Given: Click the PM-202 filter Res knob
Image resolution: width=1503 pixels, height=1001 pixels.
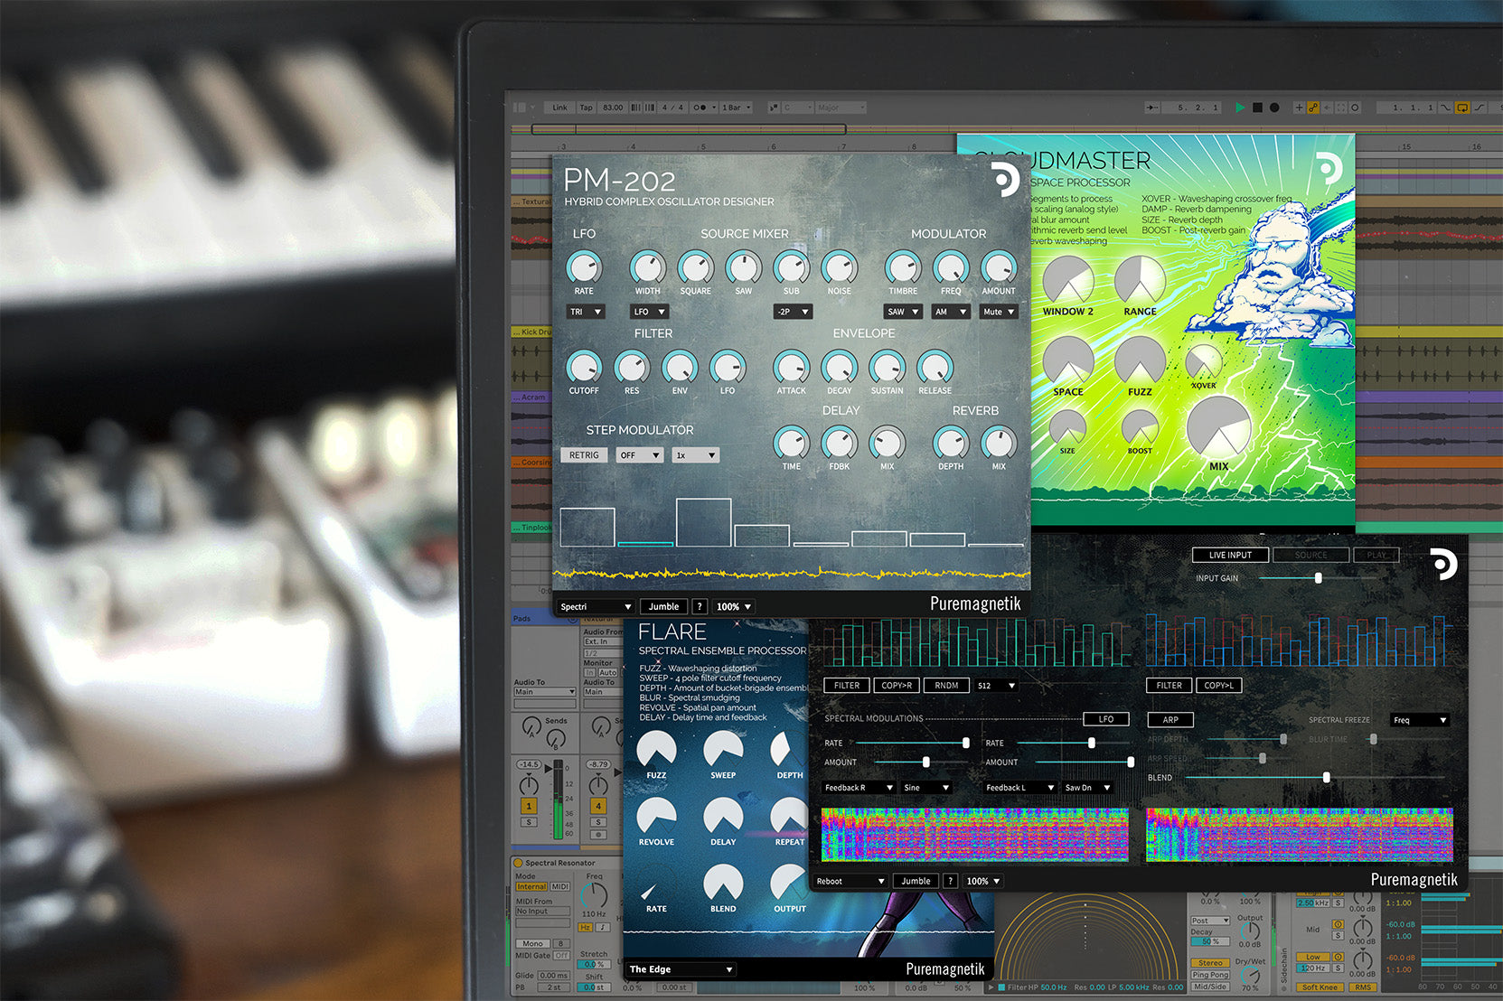Looking at the screenshot, I should (632, 368).
